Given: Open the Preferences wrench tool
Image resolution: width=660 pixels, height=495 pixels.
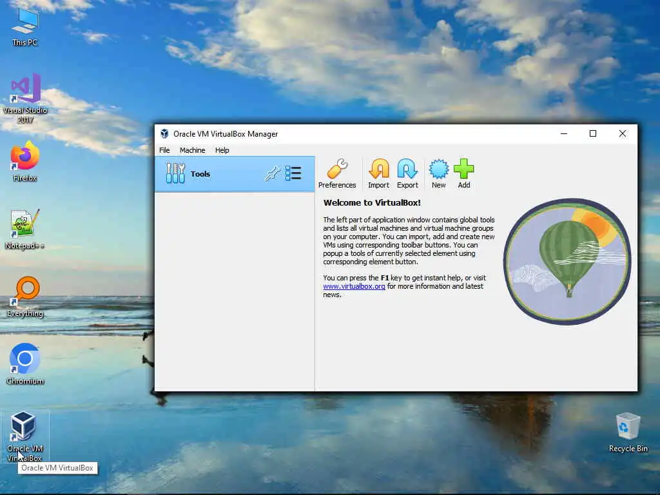Looking at the screenshot, I should coord(336,173).
